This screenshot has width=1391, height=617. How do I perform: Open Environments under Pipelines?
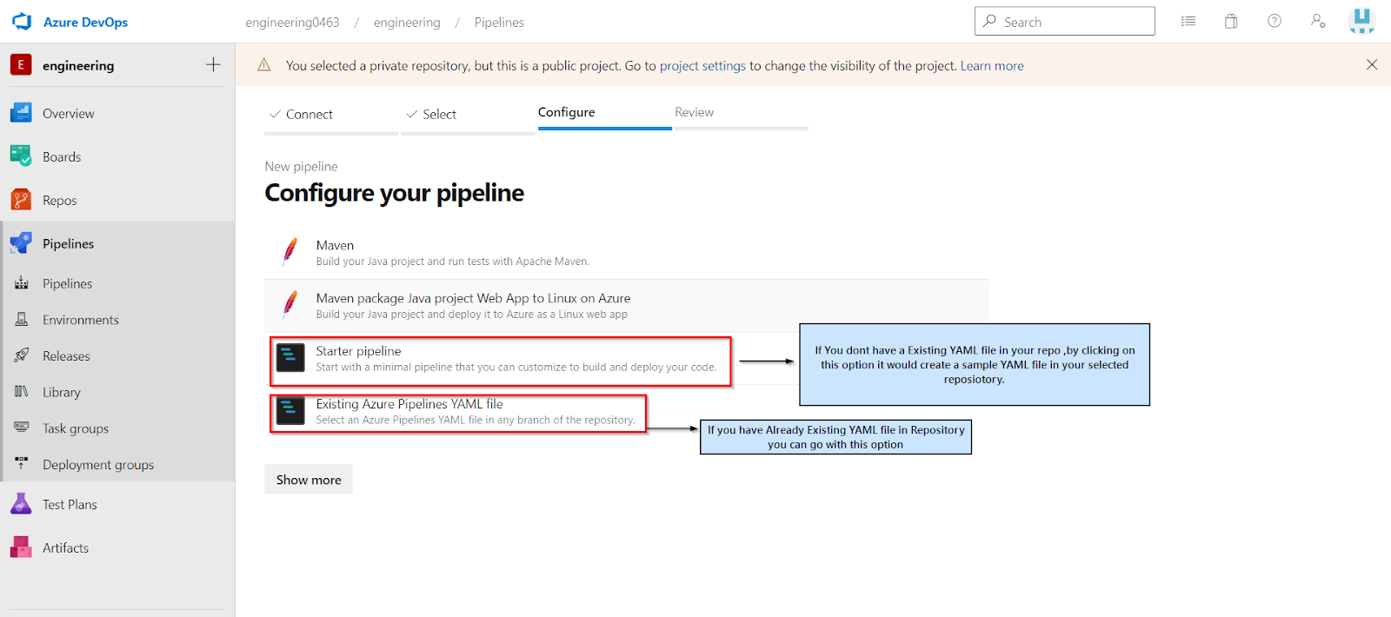tap(117, 320)
